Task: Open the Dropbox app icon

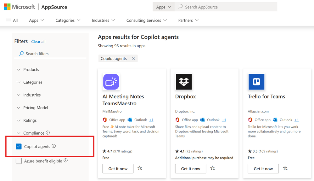Action: coord(184,82)
